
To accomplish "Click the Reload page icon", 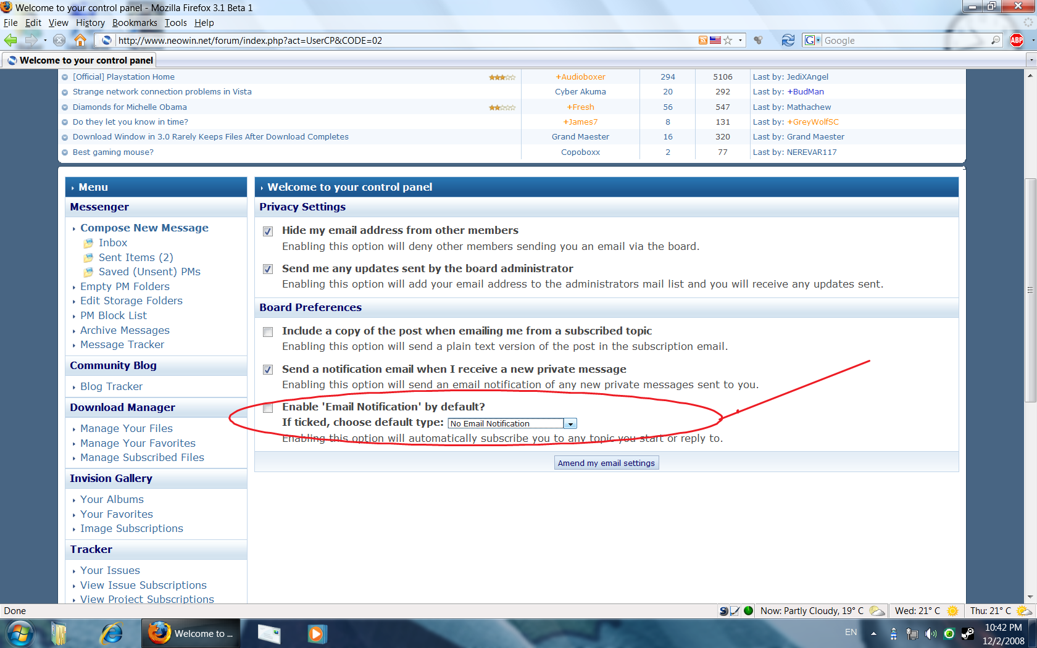I will (x=788, y=40).
